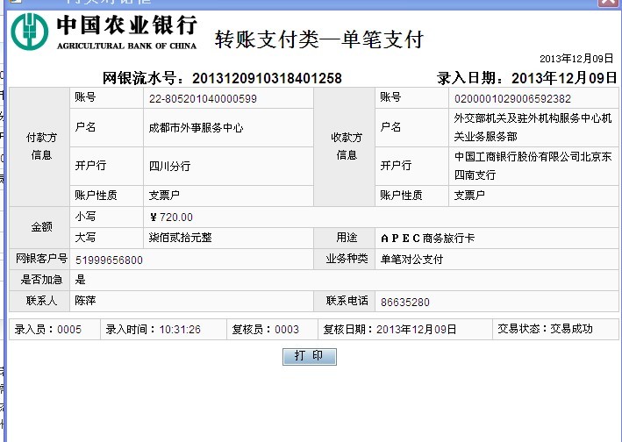The image size is (622, 442).
Task: Select amount ¥720.00
Action: pyautogui.click(x=171, y=217)
